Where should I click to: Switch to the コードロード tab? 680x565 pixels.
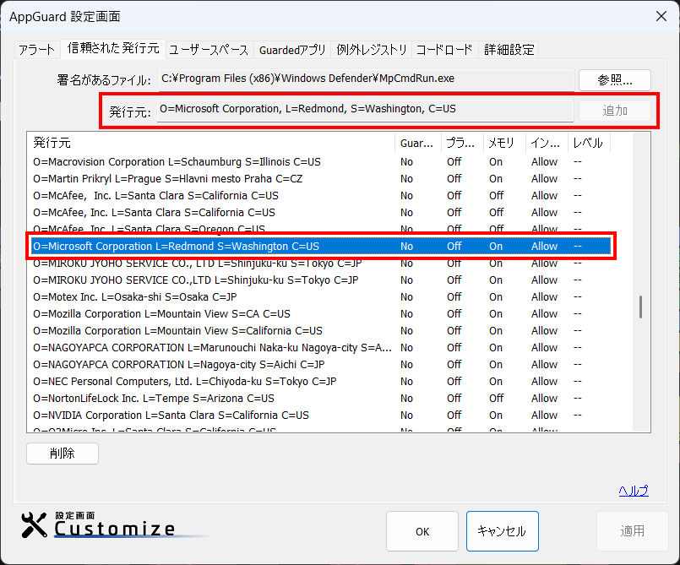pos(444,50)
